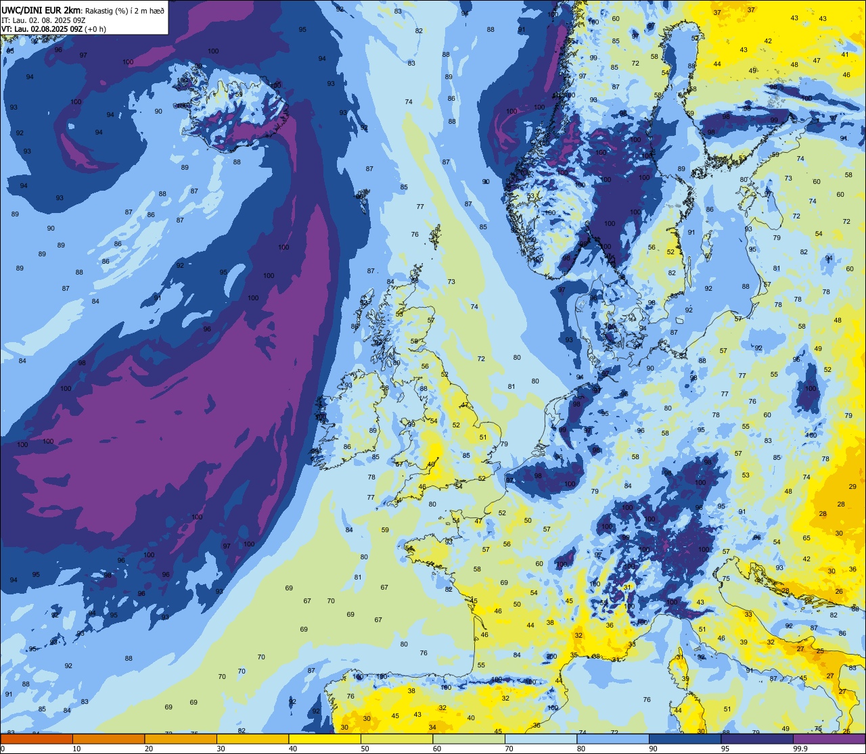This screenshot has width=866, height=754.
Task: Click the golden 30–40 legend segment
Action: click(252, 738)
